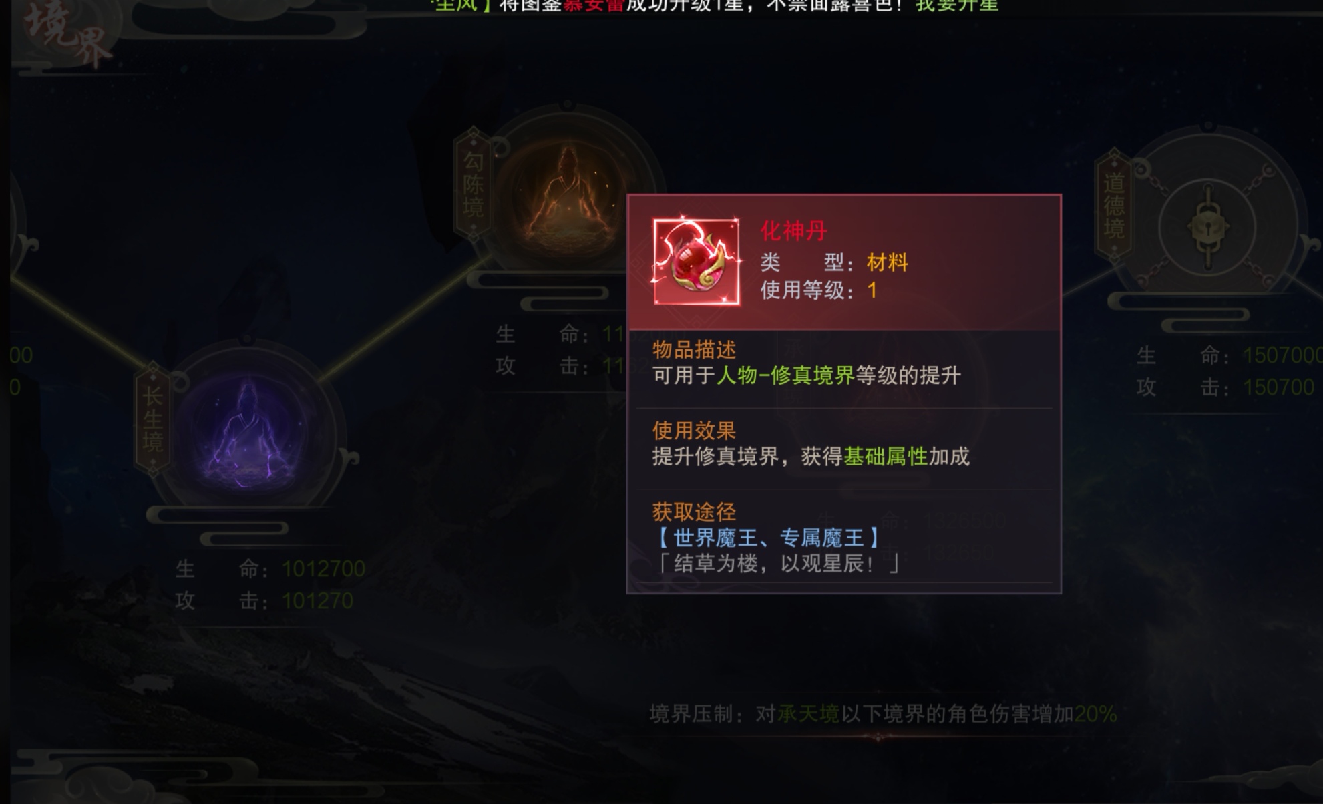This screenshot has height=804, width=1323.
Task: Click the 境界压制 承天境 description text
Action: pos(883,714)
